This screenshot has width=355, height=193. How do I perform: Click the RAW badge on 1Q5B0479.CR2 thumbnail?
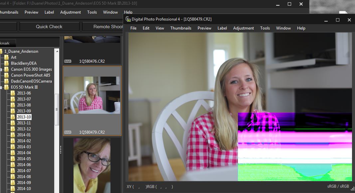coord(68,132)
